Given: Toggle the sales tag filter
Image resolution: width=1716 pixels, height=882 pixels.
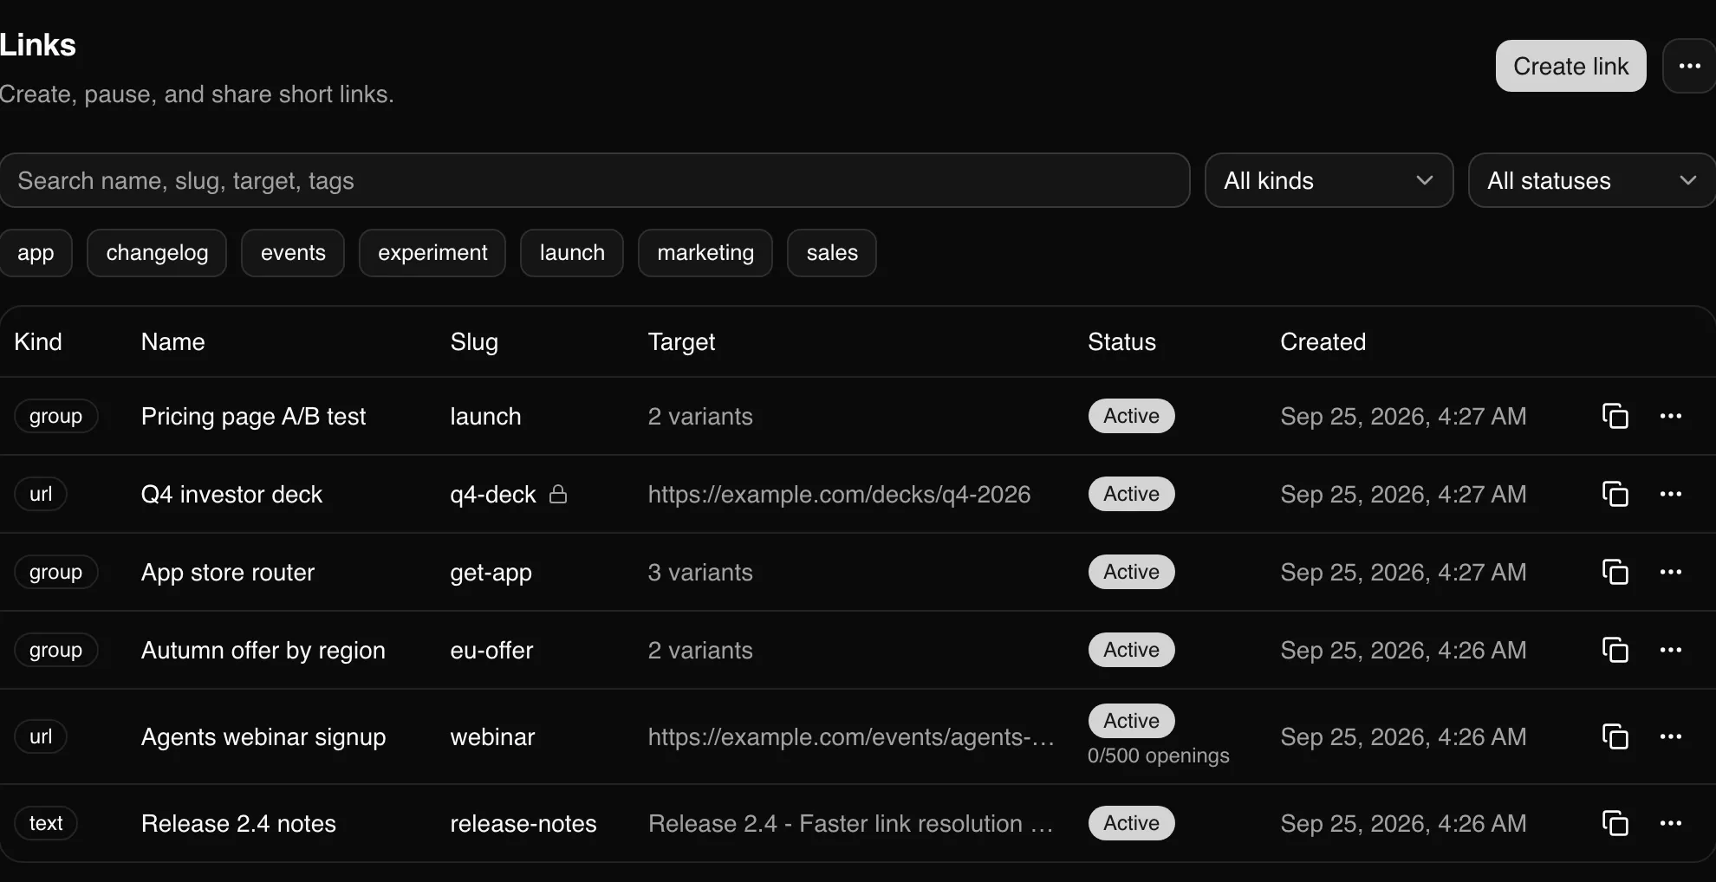Looking at the screenshot, I should pyautogui.click(x=832, y=253).
